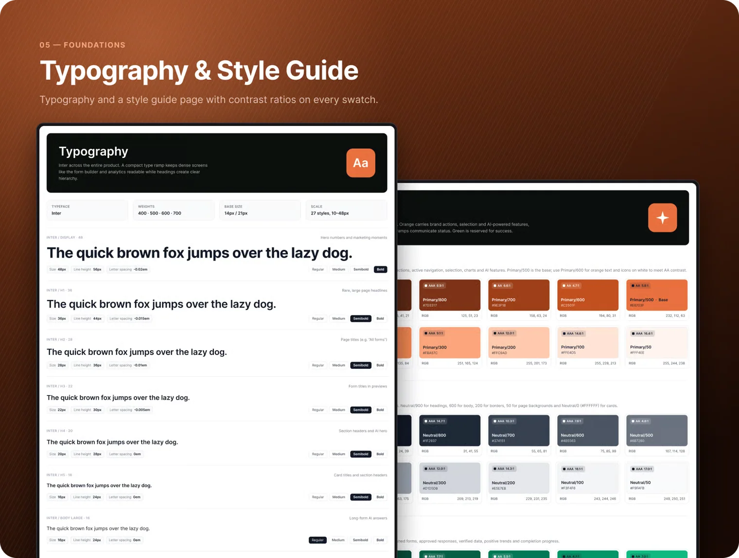Click the Primary/300 color swatch
739x558 pixels.
[450, 343]
